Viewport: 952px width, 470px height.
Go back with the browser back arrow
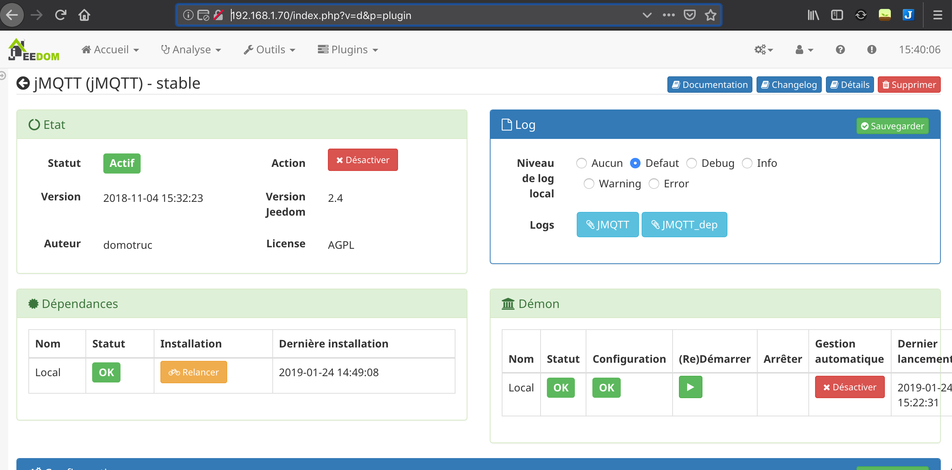(12, 15)
